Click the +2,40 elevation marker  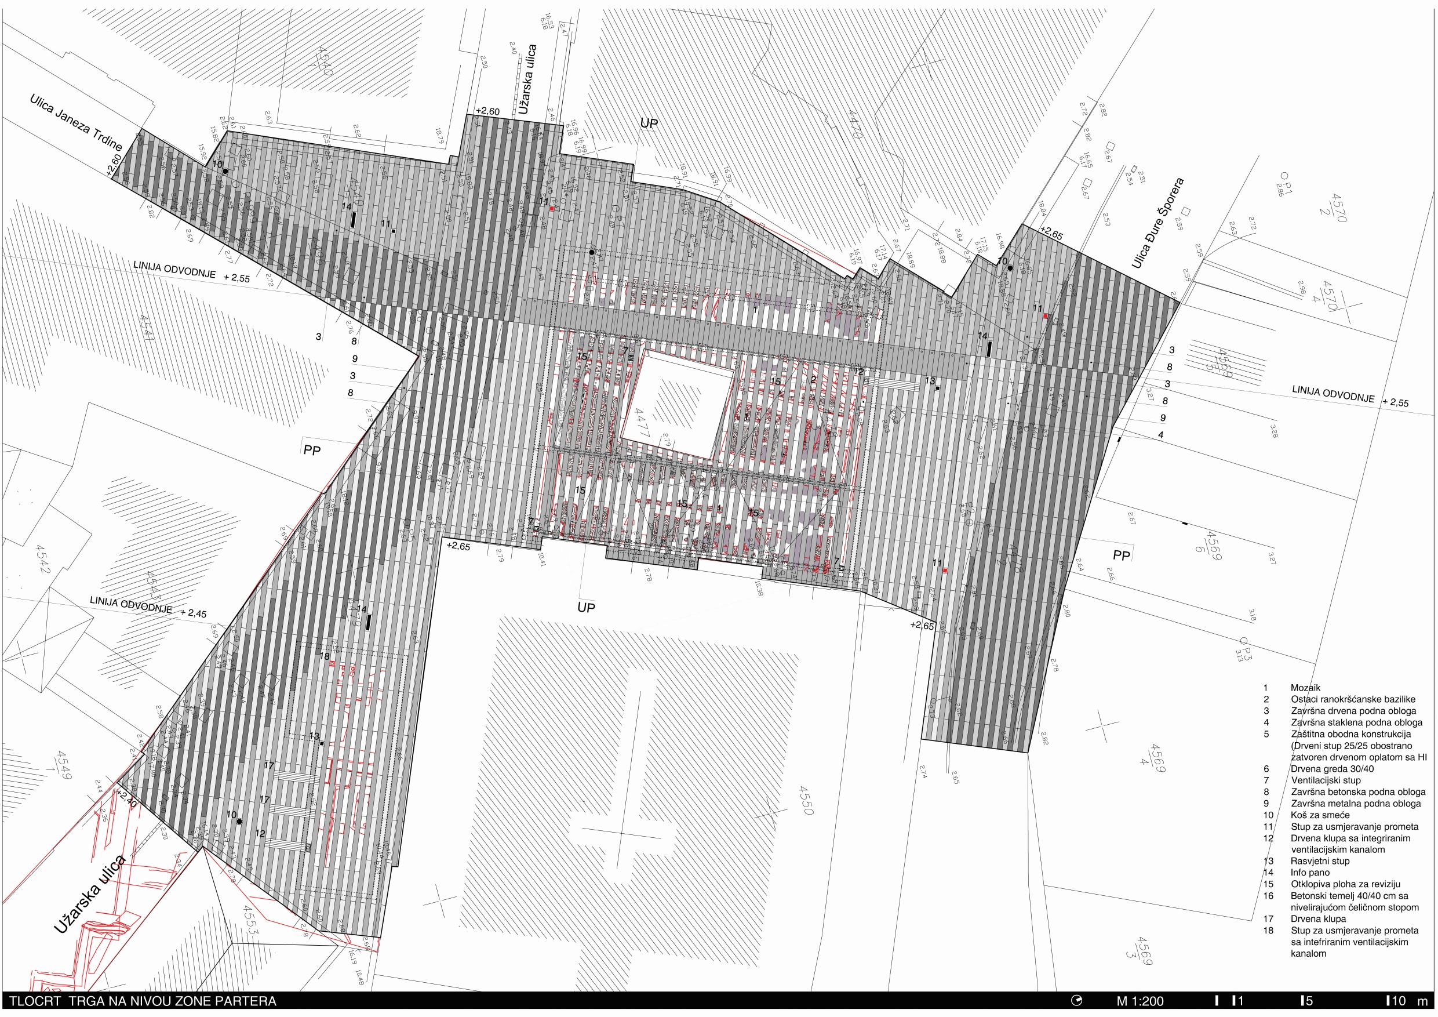tap(126, 799)
